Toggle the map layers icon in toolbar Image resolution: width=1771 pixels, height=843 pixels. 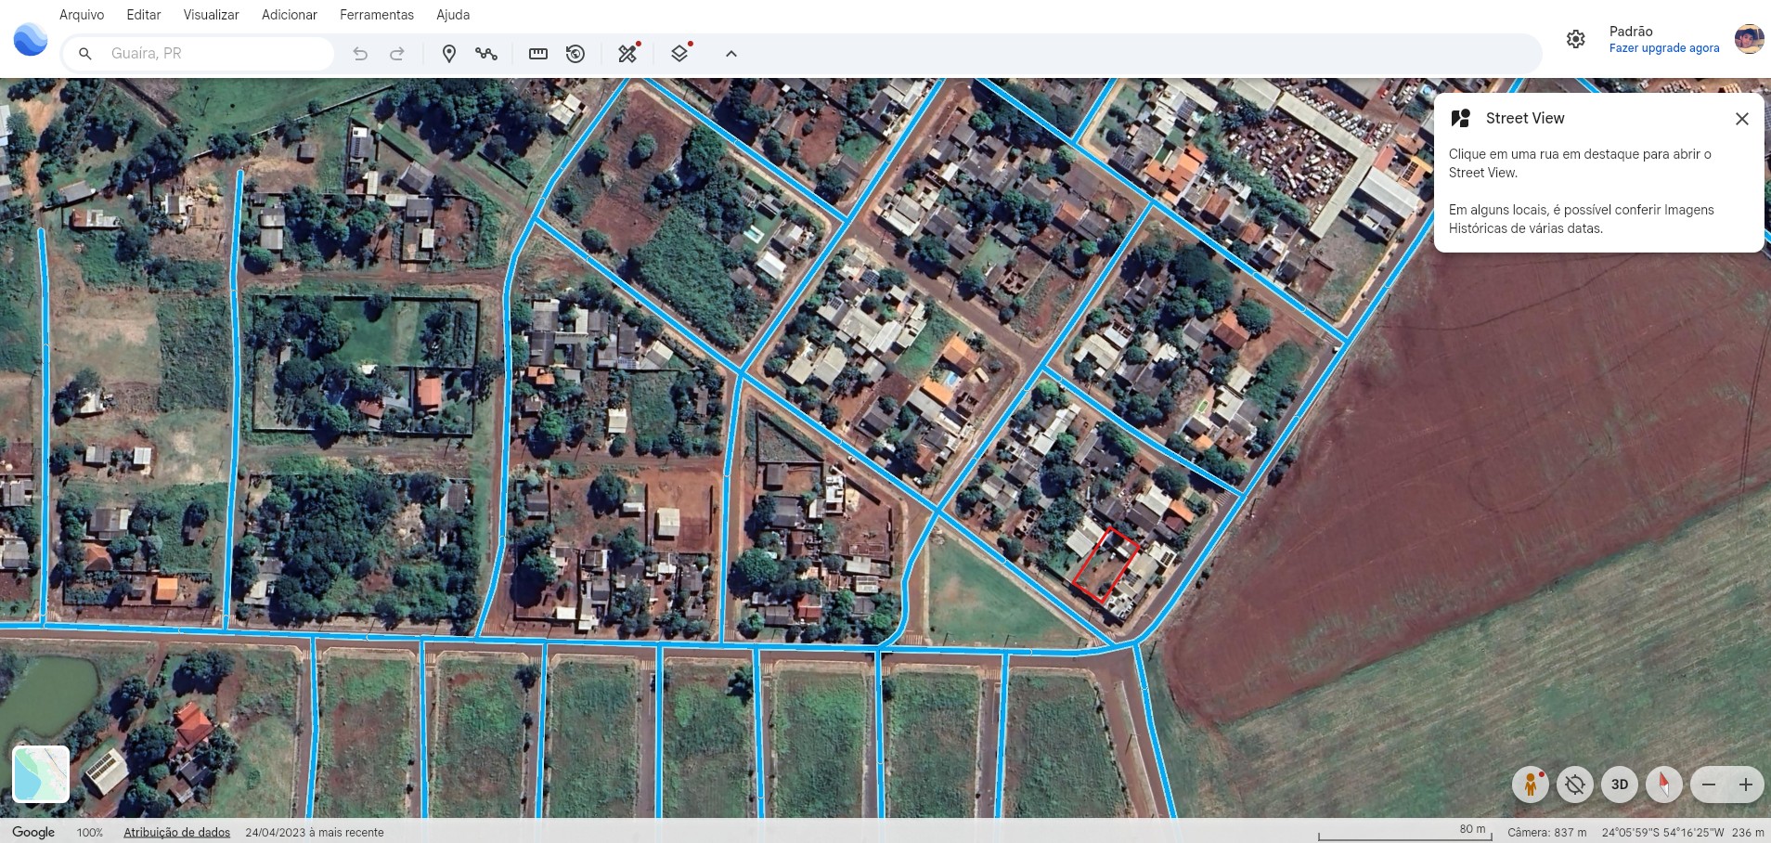[679, 54]
